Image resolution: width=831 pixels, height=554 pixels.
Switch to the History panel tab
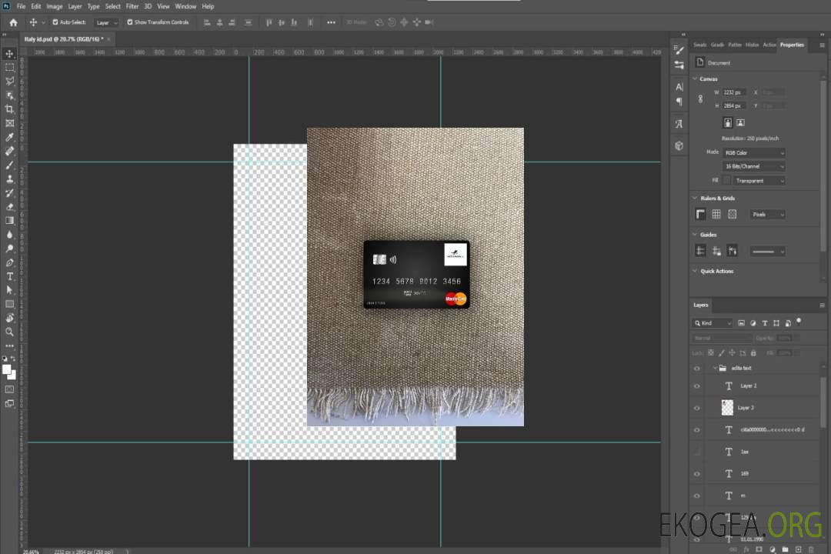(x=752, y=45)
